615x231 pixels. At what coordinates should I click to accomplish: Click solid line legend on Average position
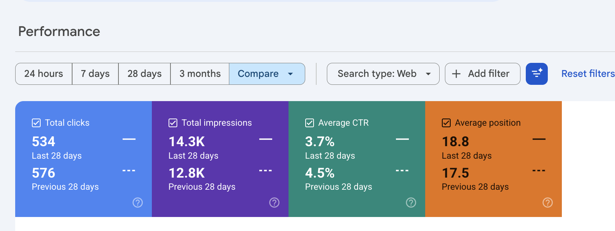point(539,139)
